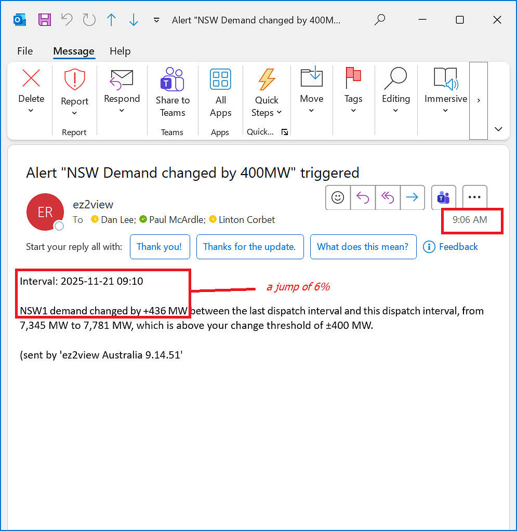Click the Feedback link
517x531 pixels.
pyautogui.click(x=451, y=247)
